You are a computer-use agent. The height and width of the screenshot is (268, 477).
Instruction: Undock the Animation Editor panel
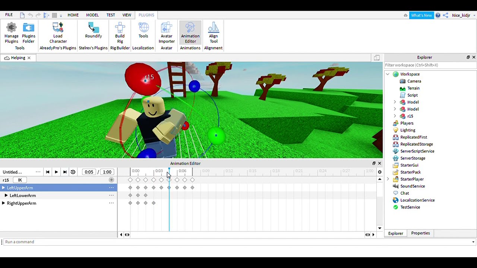click(x=374, y=163)
